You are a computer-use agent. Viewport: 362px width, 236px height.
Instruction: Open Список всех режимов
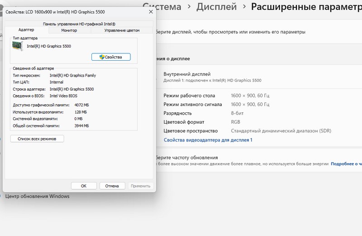point(37,139)
